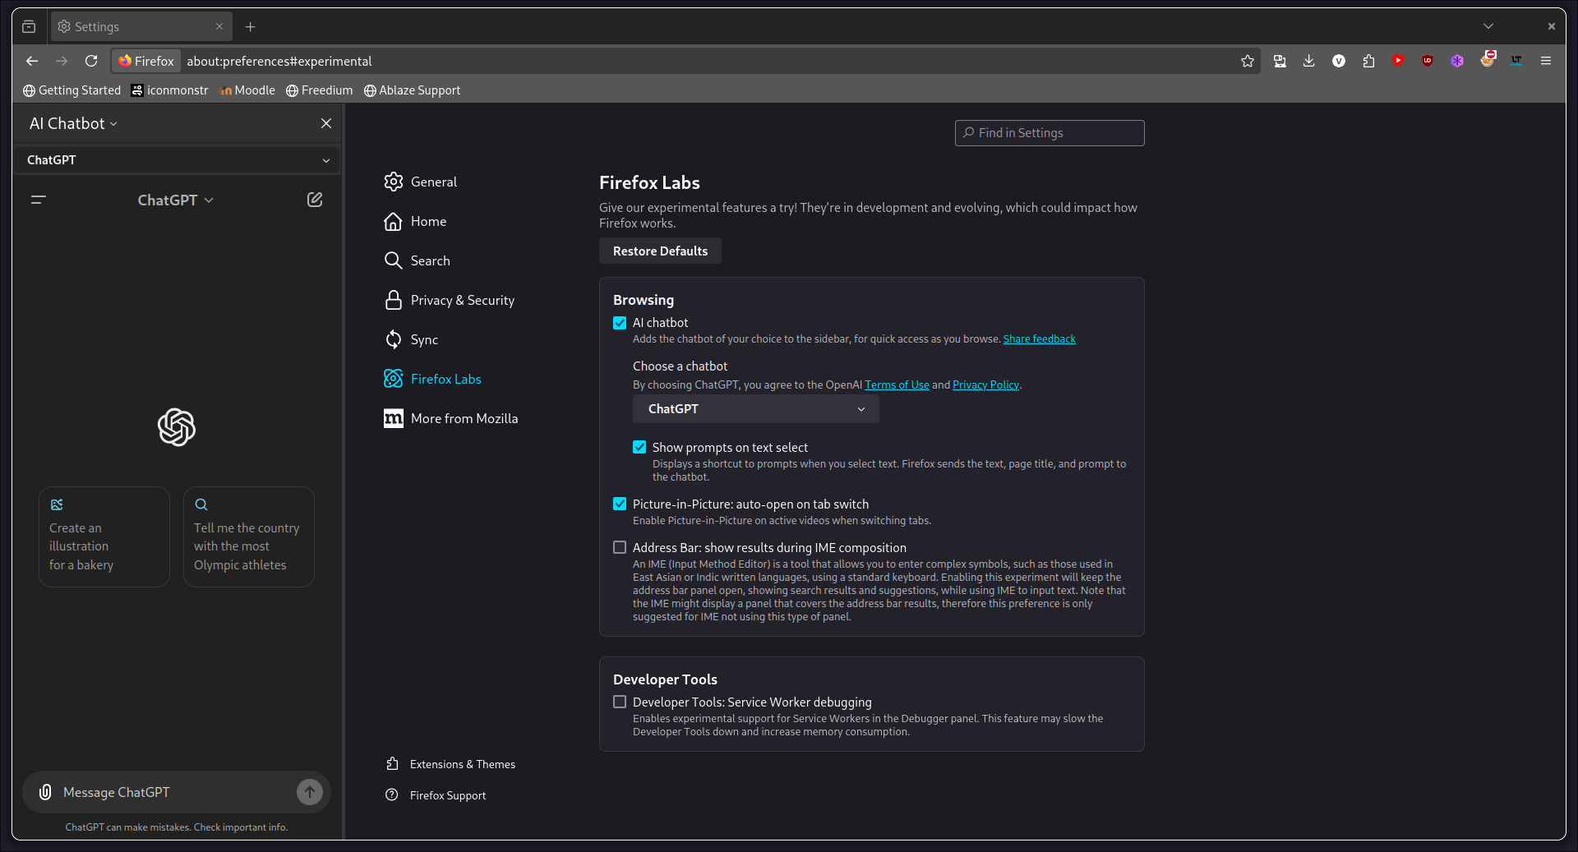The width and height of the screenshot is (1578, 852).
Task: Open Home settings category
Action: pos(415,221)
